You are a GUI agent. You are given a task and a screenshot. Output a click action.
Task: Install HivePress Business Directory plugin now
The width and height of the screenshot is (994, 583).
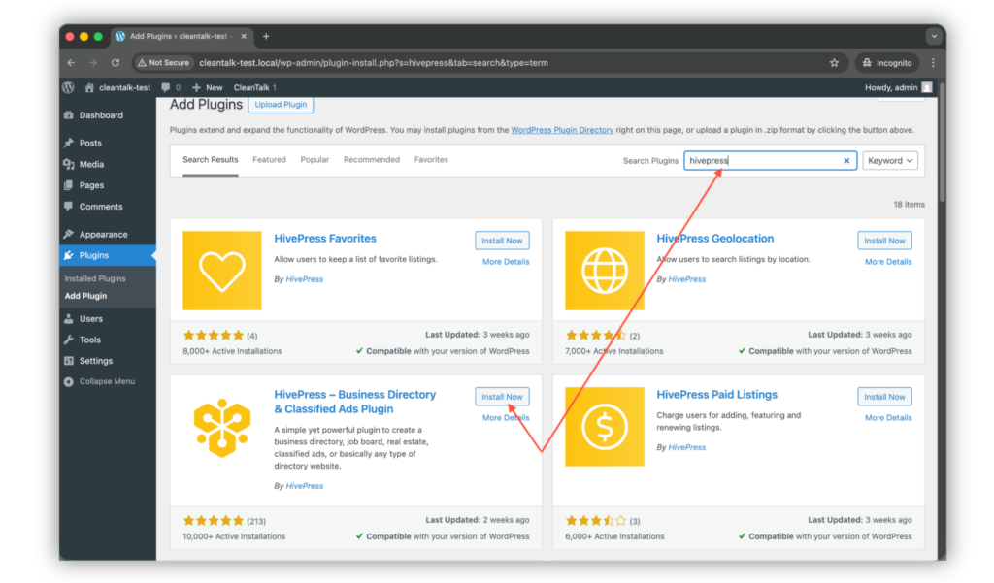(x=502, y=397)
